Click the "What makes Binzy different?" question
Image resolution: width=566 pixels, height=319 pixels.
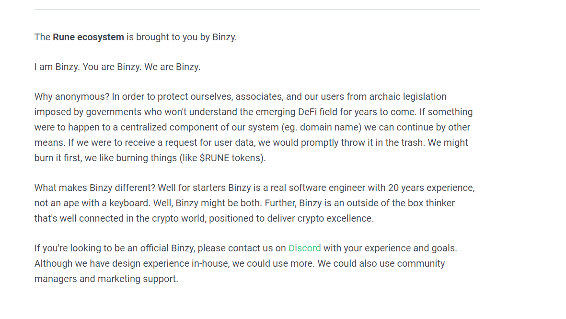pos(95,188)
